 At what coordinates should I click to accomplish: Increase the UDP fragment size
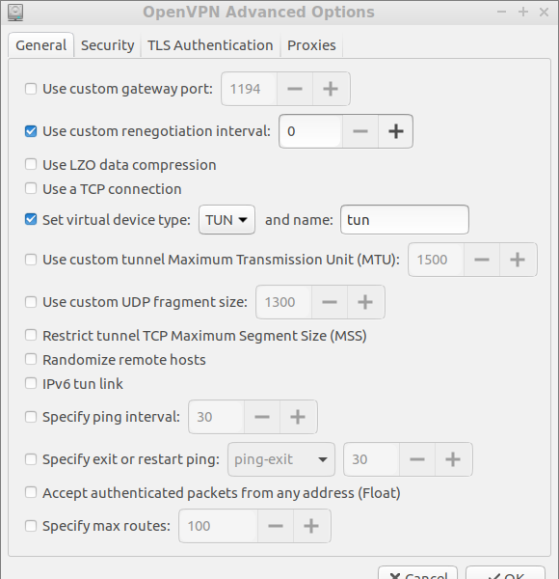[365, 302]
